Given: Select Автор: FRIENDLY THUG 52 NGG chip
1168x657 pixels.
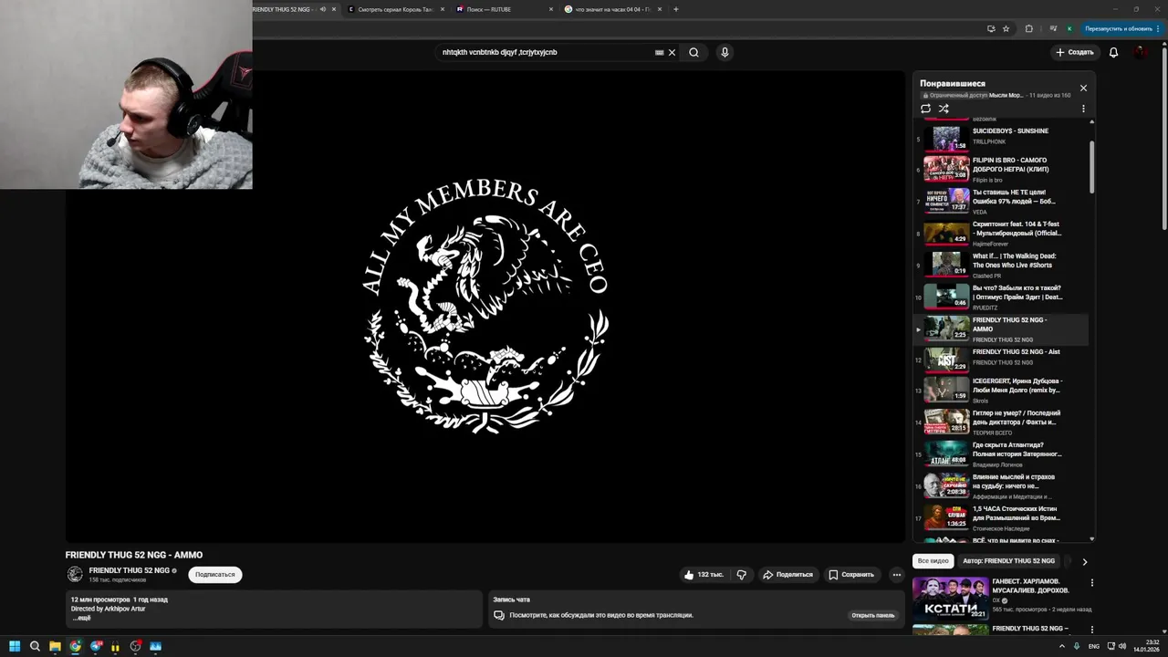Looking at the screenshot, I should pyautogui.click(x=1008, y=561).
